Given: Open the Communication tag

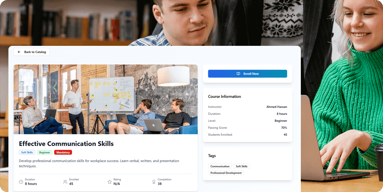Looking at the screenshot, I should pyautogui.click(x=220, y=166).
